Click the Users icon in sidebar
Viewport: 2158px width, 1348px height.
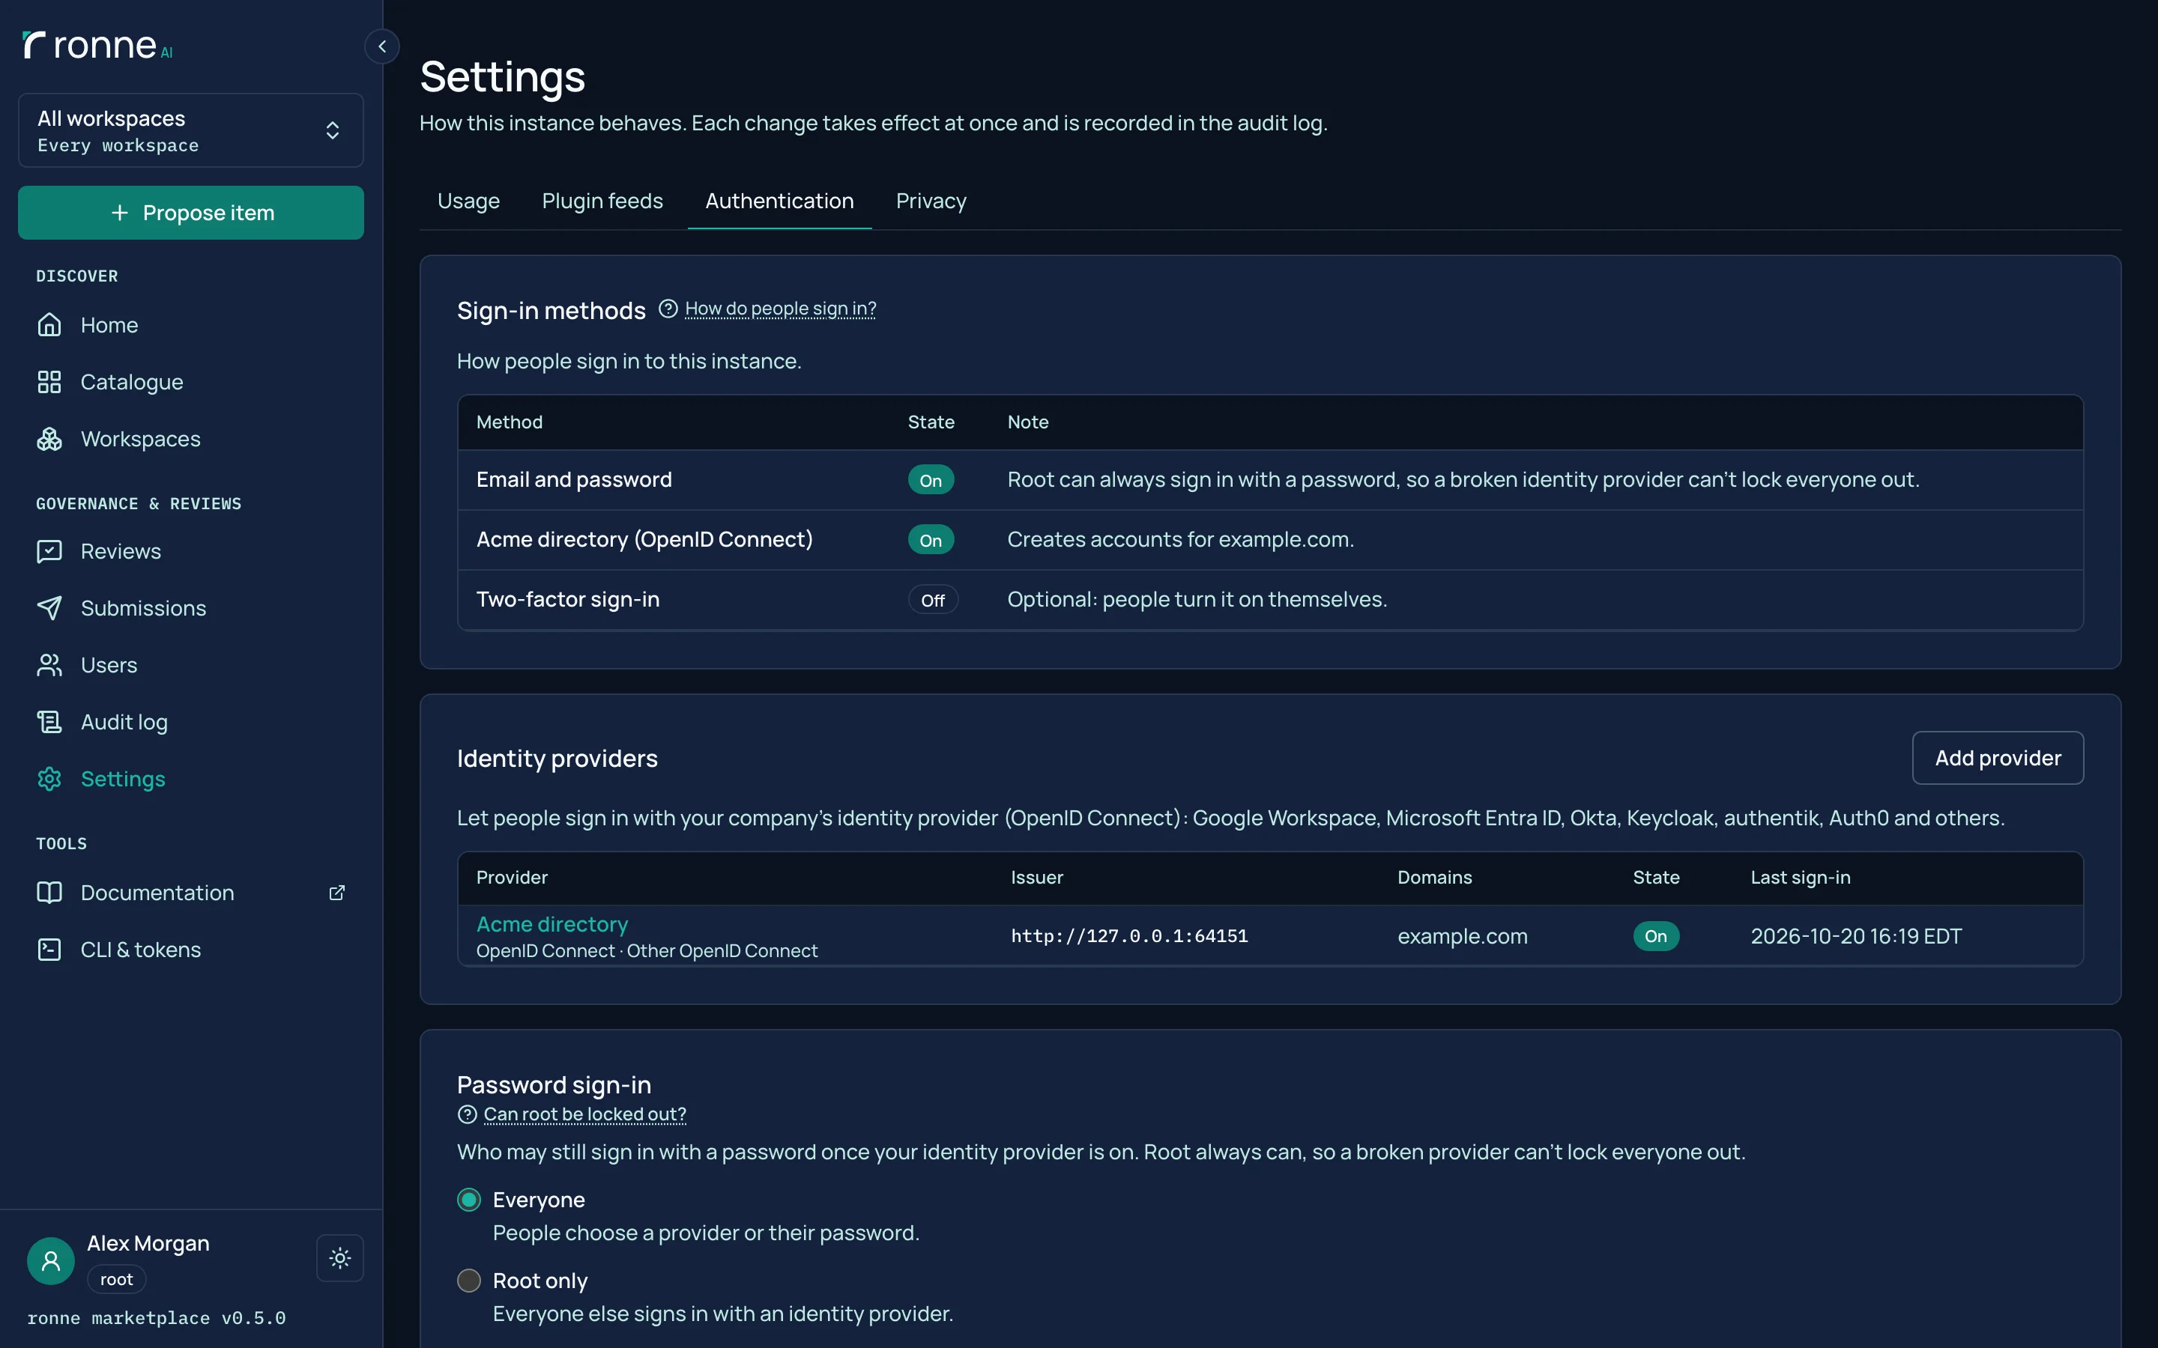pos(49,665)
